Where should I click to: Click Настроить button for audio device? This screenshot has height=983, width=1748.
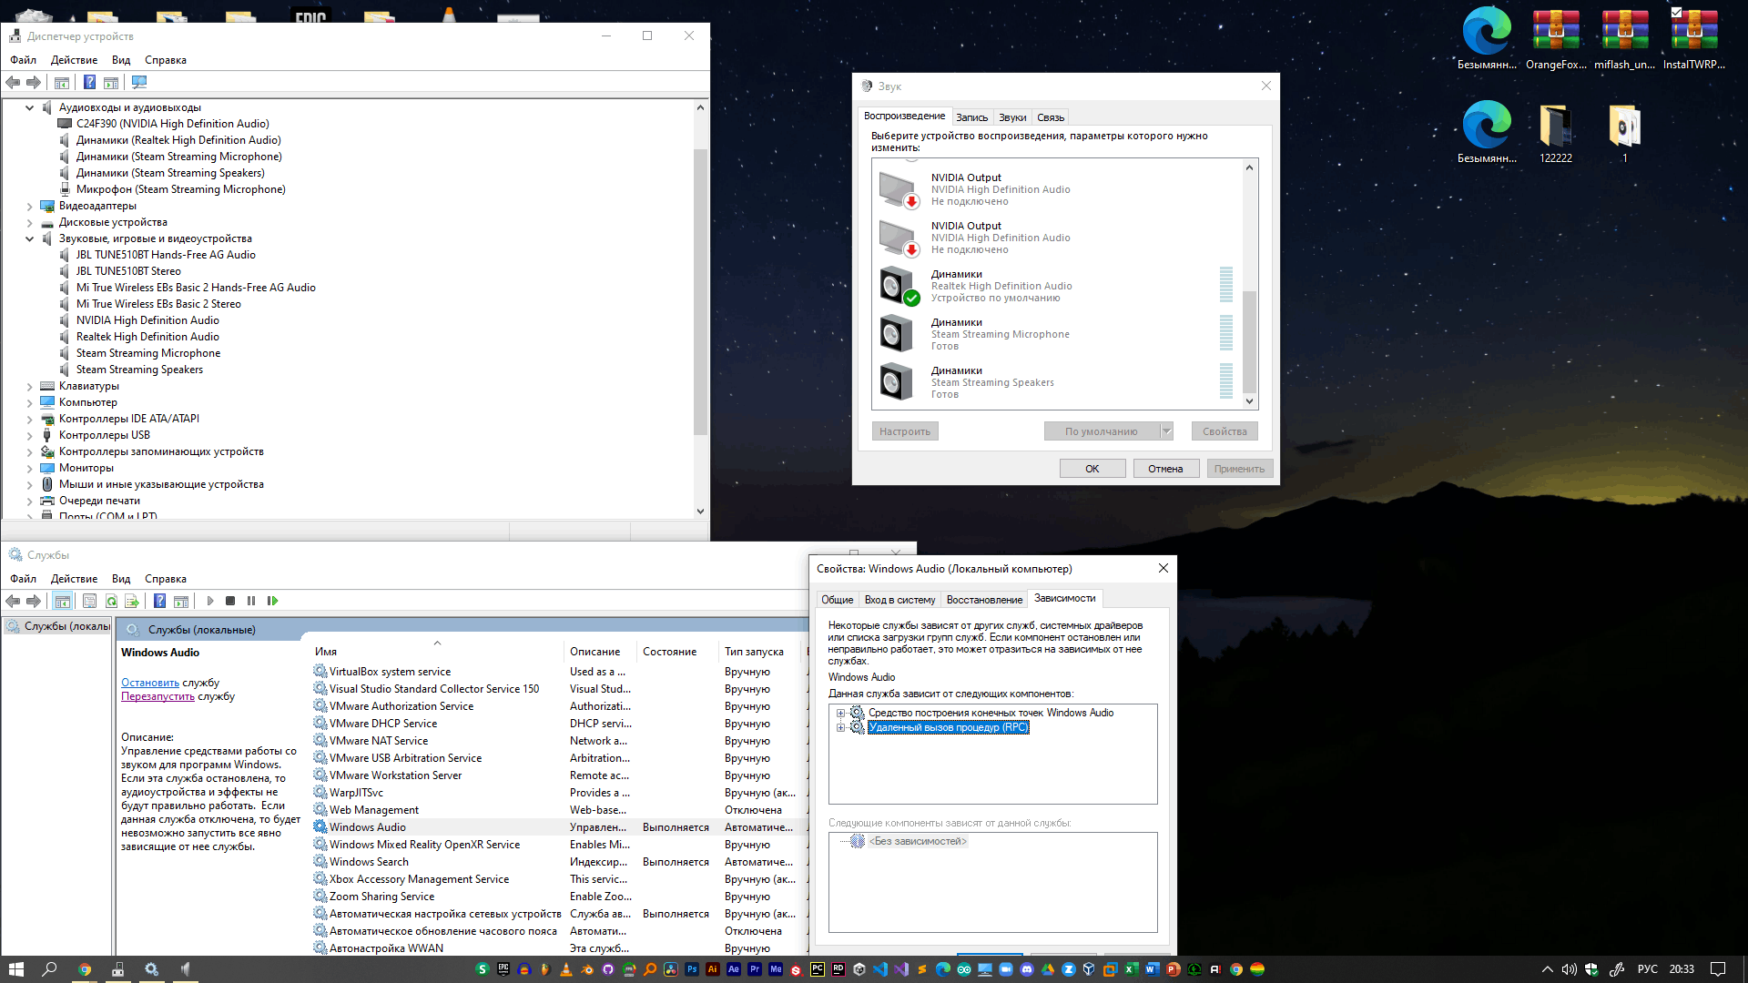click(904, 431)
